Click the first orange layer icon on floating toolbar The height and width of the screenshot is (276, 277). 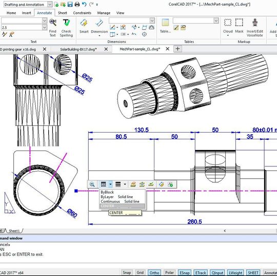133,184
